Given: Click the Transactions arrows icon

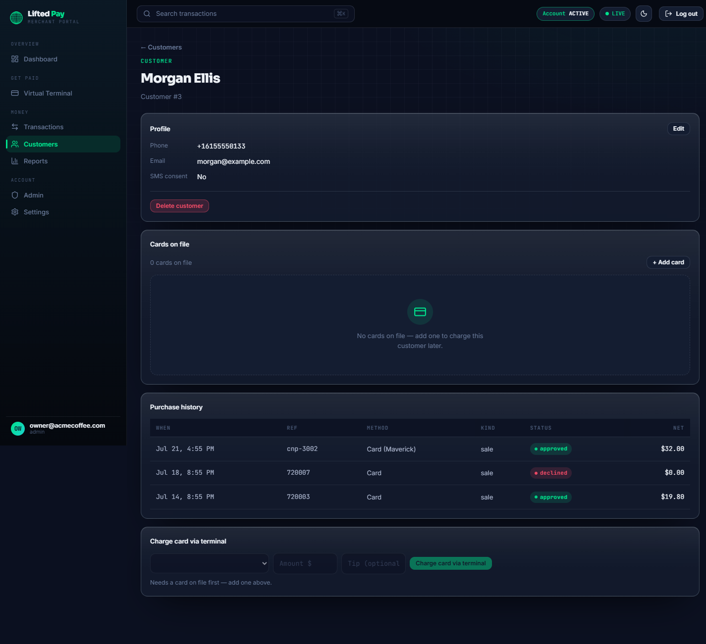Looking at the screenshot, I should (15, 127).
